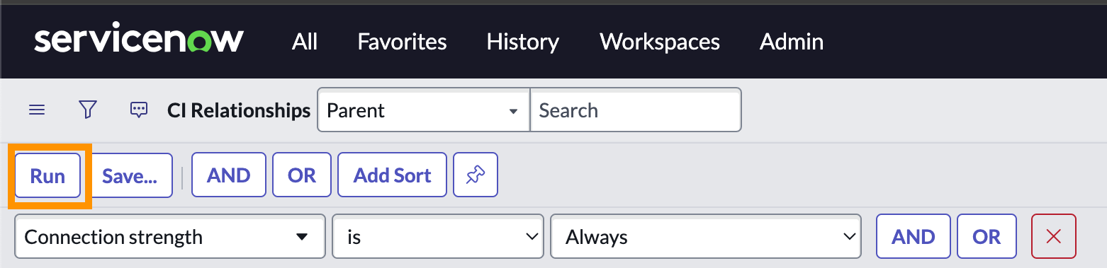Image resolution: width=1107 pixels, height=268 pixels.
Task: Open the All menu
Action: [305, 42]
